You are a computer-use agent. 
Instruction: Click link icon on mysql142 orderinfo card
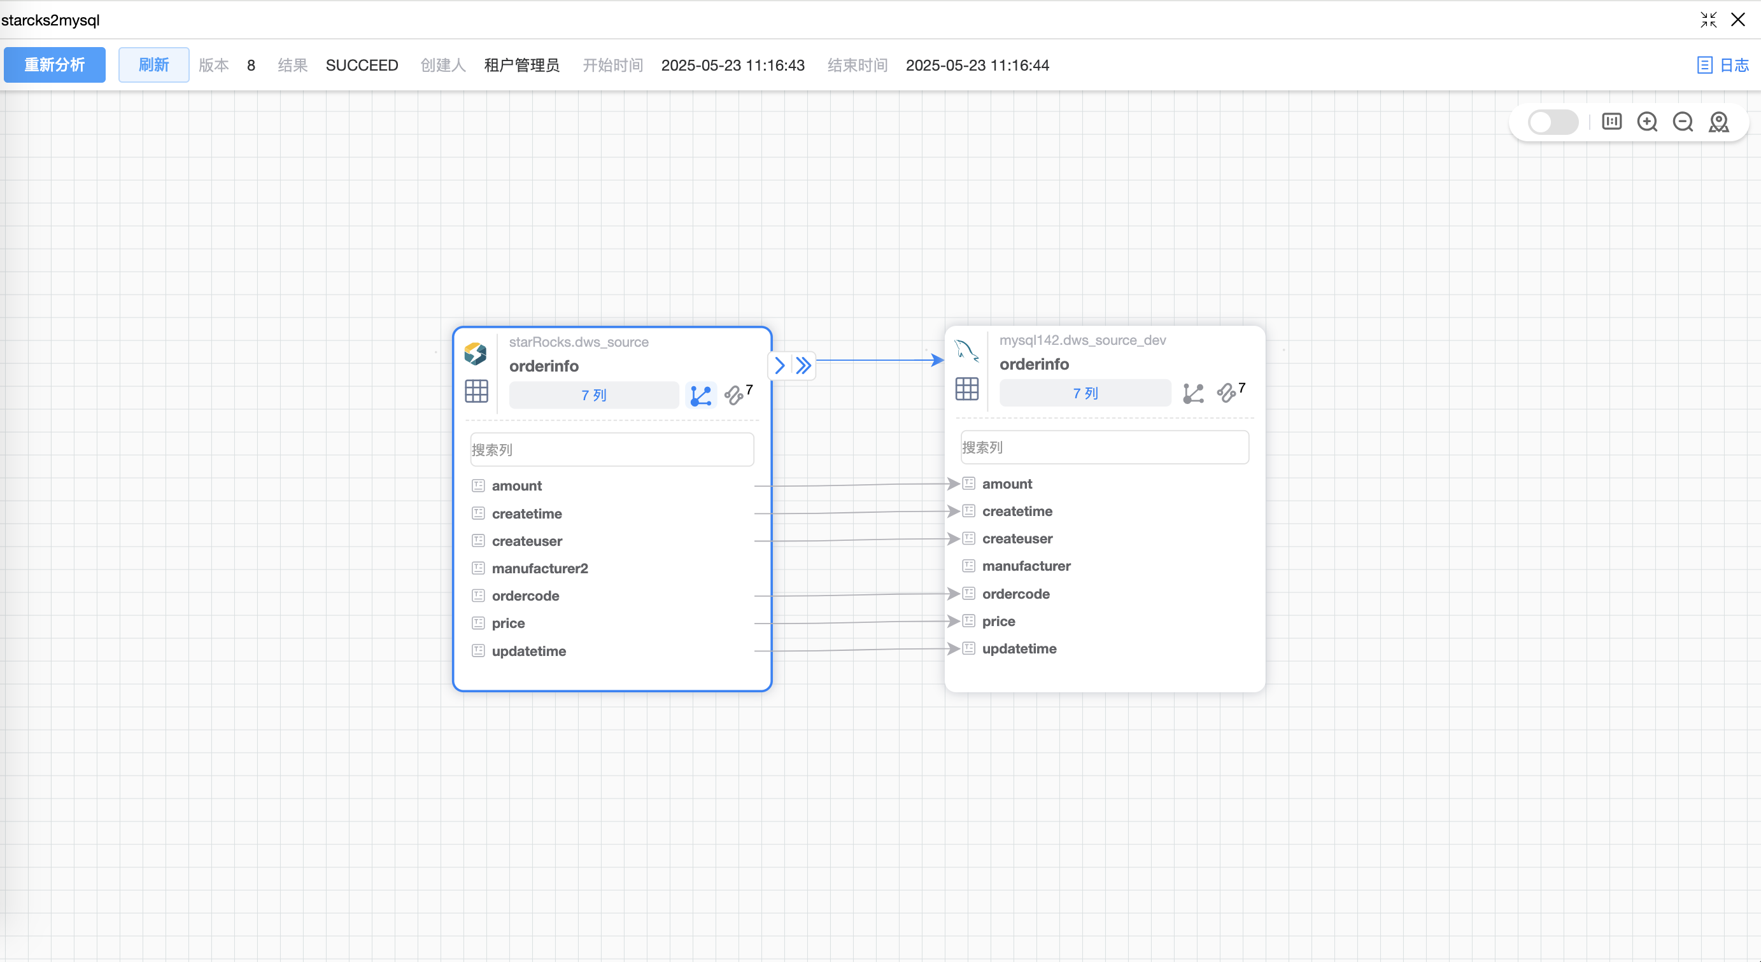coord(1226,393)
